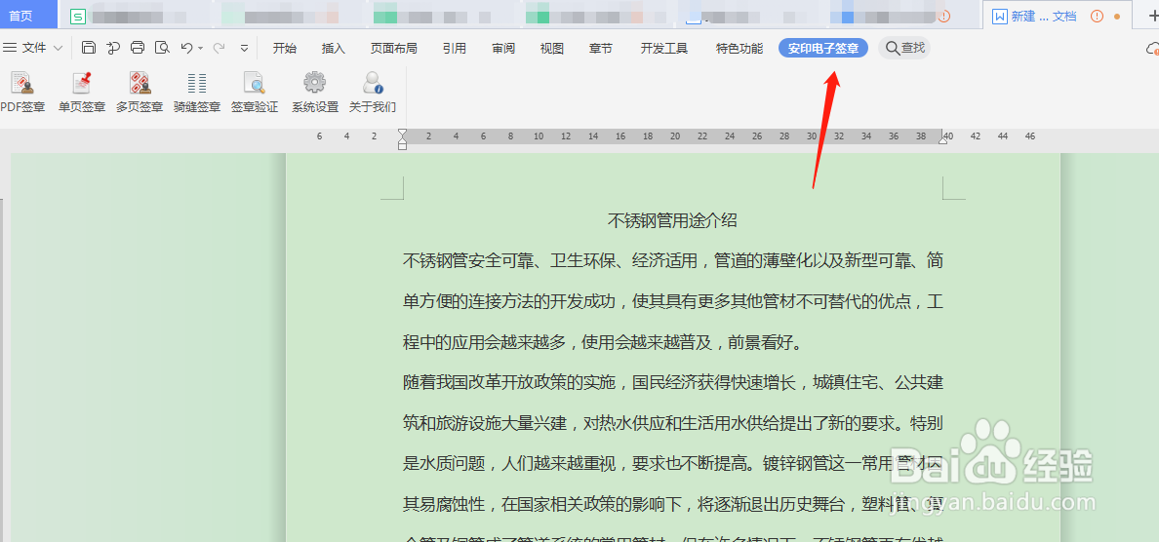Expand the customize quick access toolbar arrow
Image resolution: width=1159 pixels, height=542 pixels.
point(245,48)
